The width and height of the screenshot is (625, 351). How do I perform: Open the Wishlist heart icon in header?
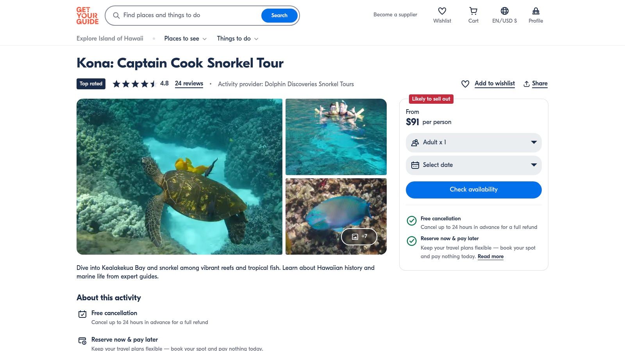pos(442,11)
